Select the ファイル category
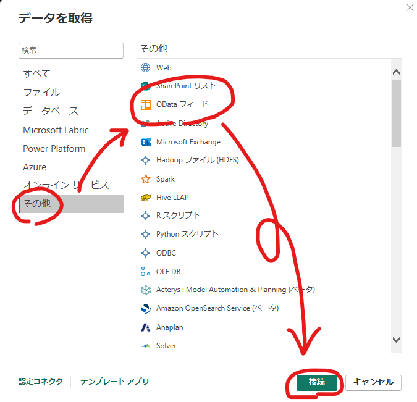This screenshot has height=402, width=417. point(41,92)
